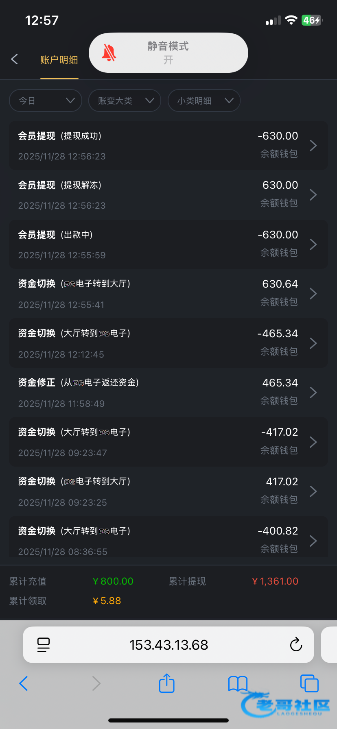Tap the 静音模式 notification banner
The height and width of the screenshot is (729, 337).
(x=168, y=53)
